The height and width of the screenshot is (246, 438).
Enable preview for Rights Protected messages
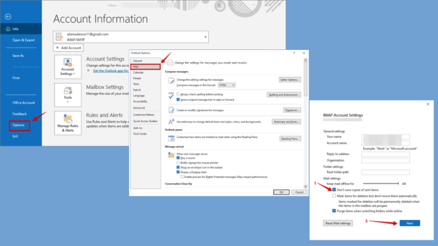[182, 177]
